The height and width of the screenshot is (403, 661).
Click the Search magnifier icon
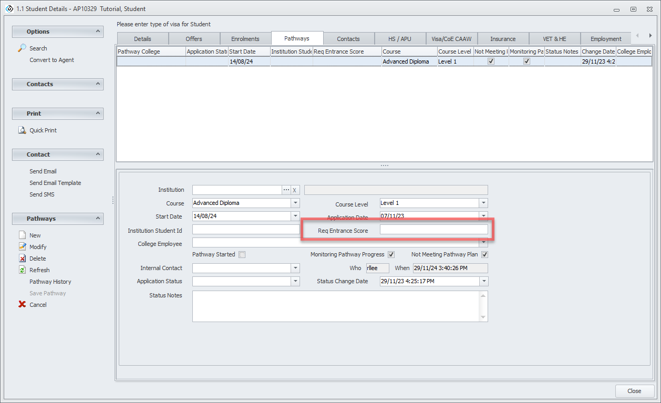click(22, 48)
